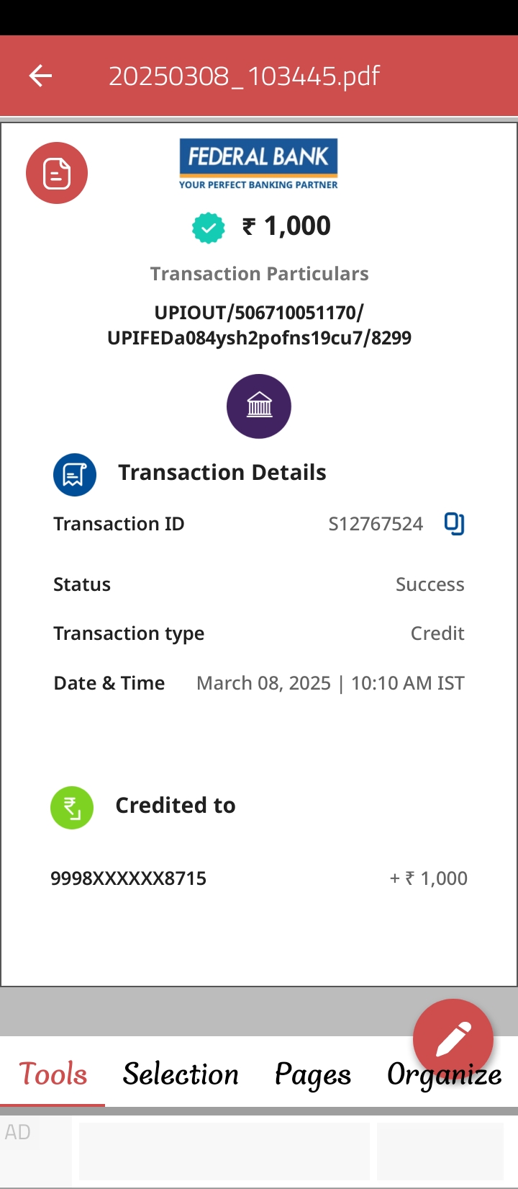Screen dimensions: 518x1189
Task: Tap the red pencil edit button
Action: 453,1038
